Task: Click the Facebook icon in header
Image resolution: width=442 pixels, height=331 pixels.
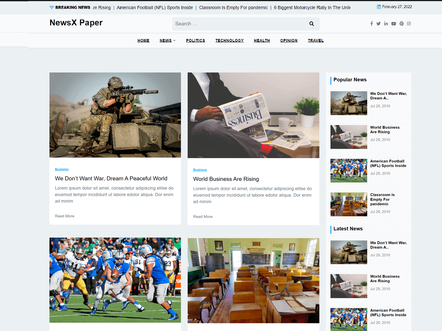Action: pos(371,24)
